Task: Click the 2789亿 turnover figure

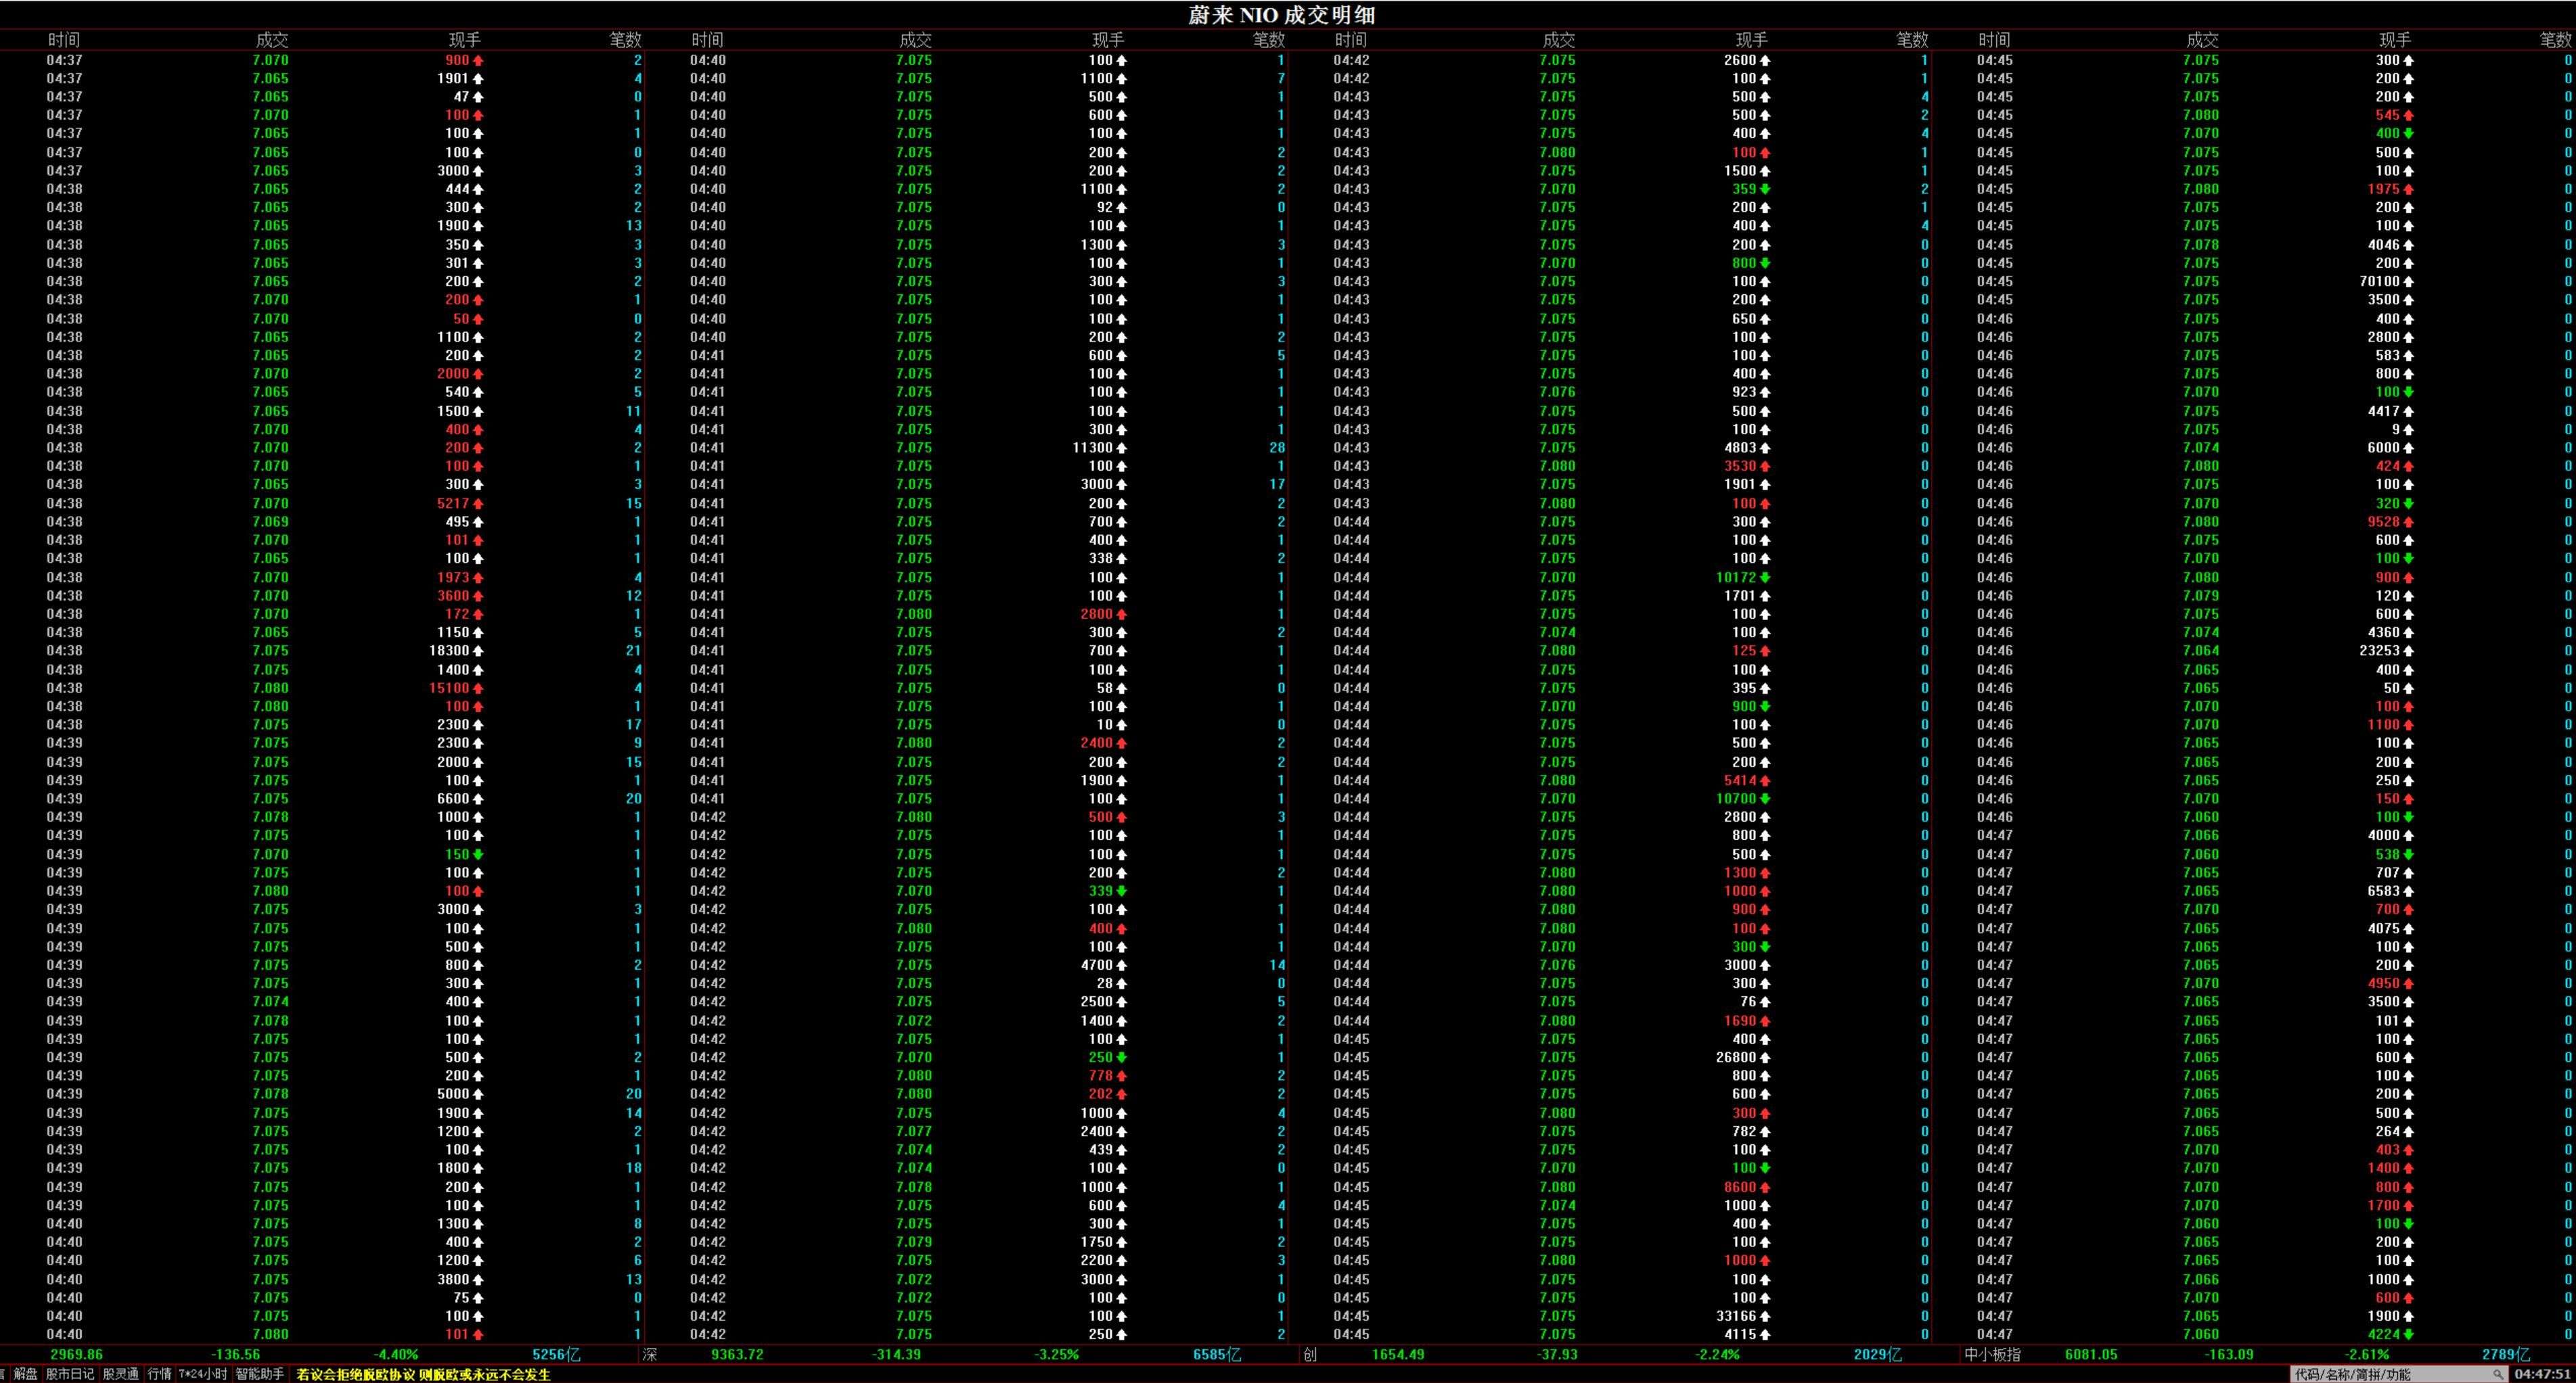Action: pyautogui.click(x=2506, y=1355)
